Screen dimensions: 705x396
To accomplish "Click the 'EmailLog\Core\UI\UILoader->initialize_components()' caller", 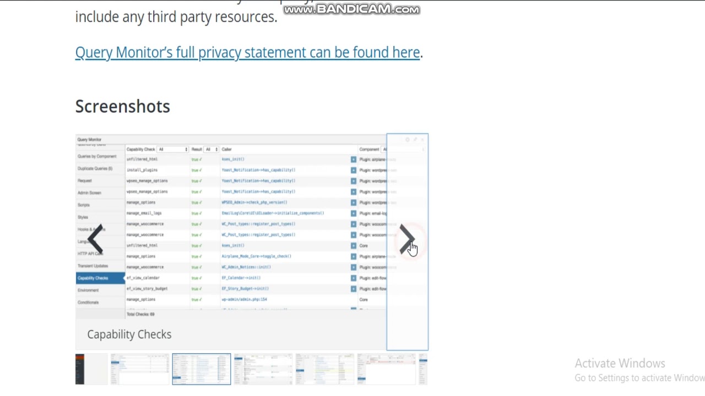I will [x=273, y=213].
